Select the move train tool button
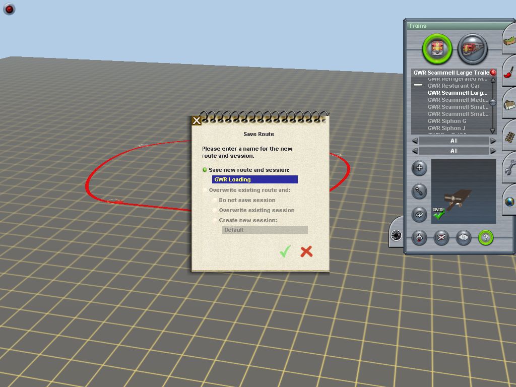The width and height of the screenshot is (516, 387). point(419,191)
